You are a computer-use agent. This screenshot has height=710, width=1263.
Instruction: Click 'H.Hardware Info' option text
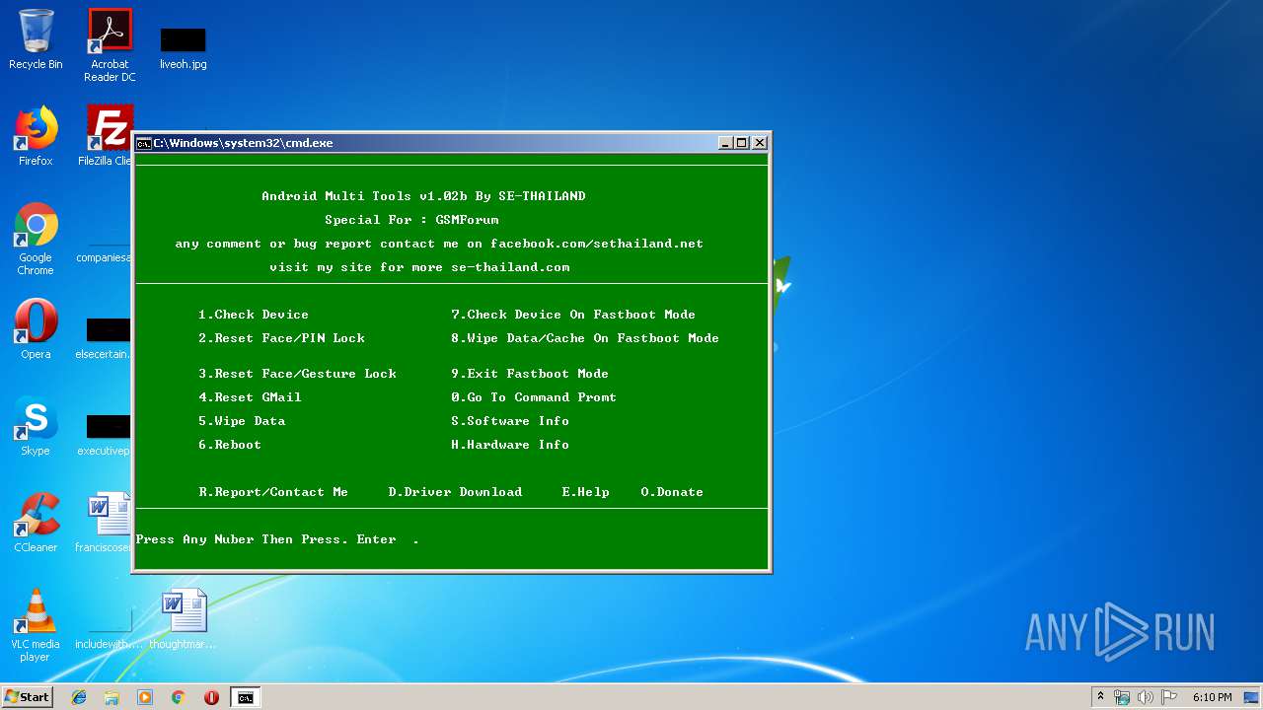click(510, 445)
